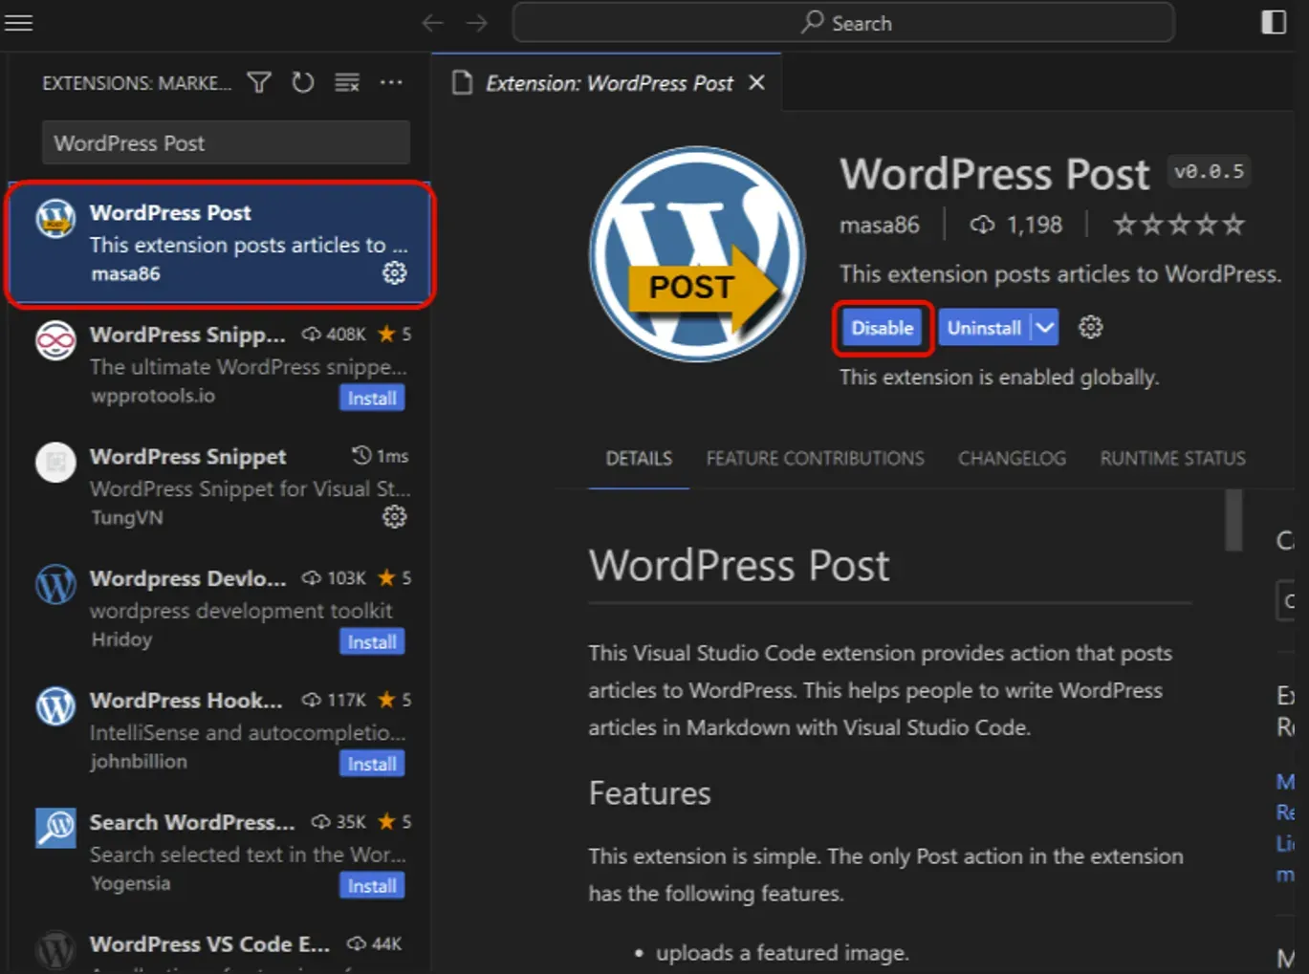Image resolution: width=1309 pixels, height=974 pixels.
Task: Click the WordPress Post extension logo
Action: point(695,253)
